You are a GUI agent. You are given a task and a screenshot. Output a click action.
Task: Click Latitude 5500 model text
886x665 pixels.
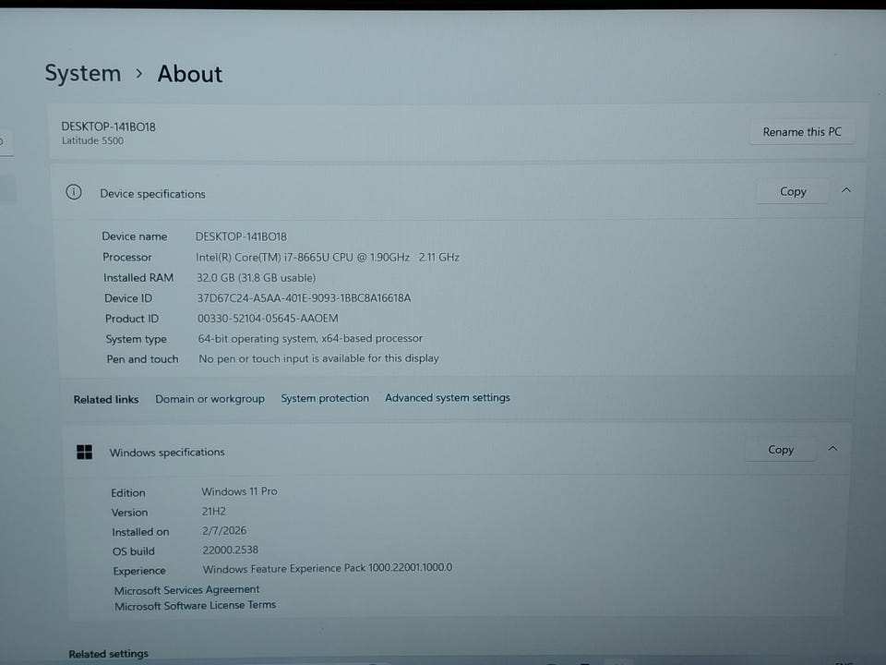92,140
